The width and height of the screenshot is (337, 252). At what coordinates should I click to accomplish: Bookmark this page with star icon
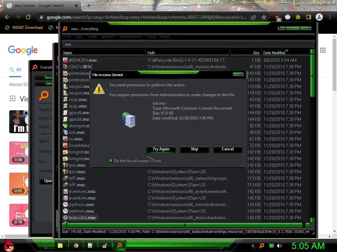[264, 17]
